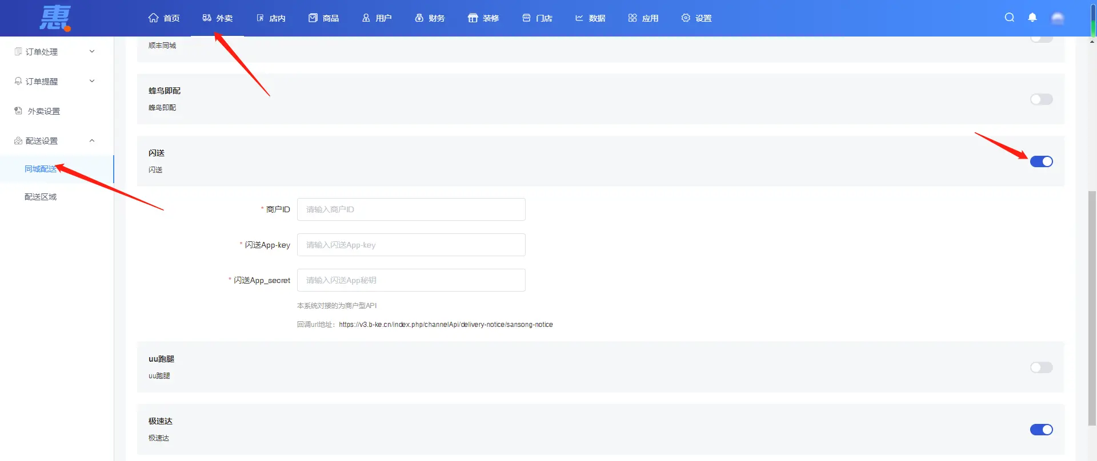
Task: Click the 闪送App_secret input field
Action: [x=411, y=280]
